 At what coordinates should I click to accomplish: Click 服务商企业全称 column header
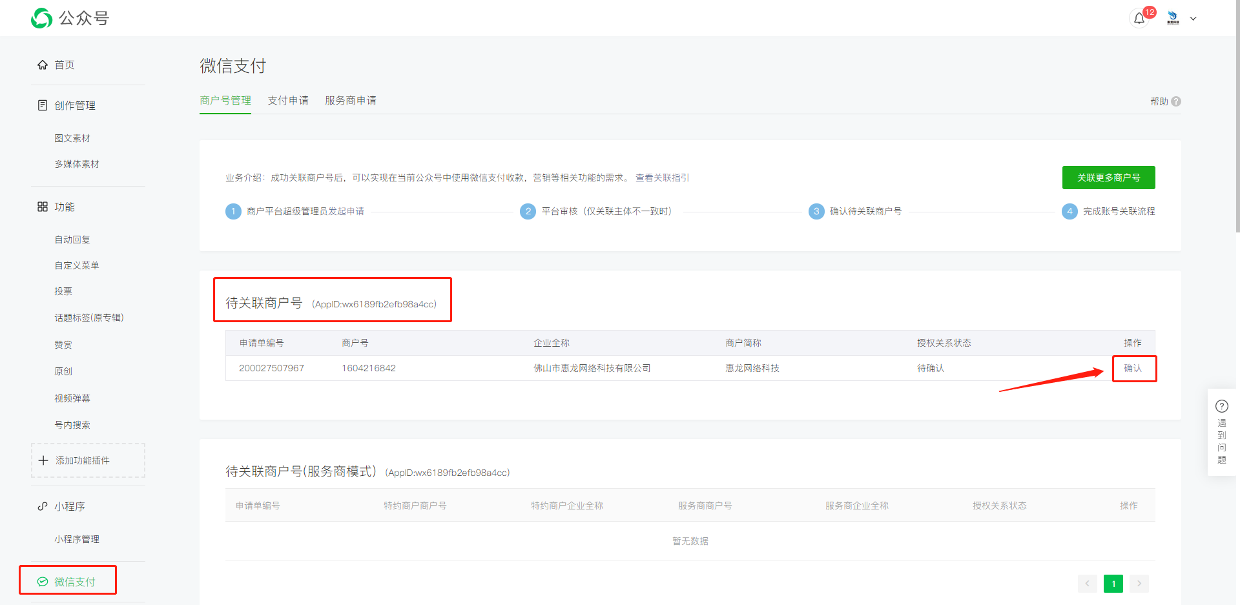tap(857, 506)
